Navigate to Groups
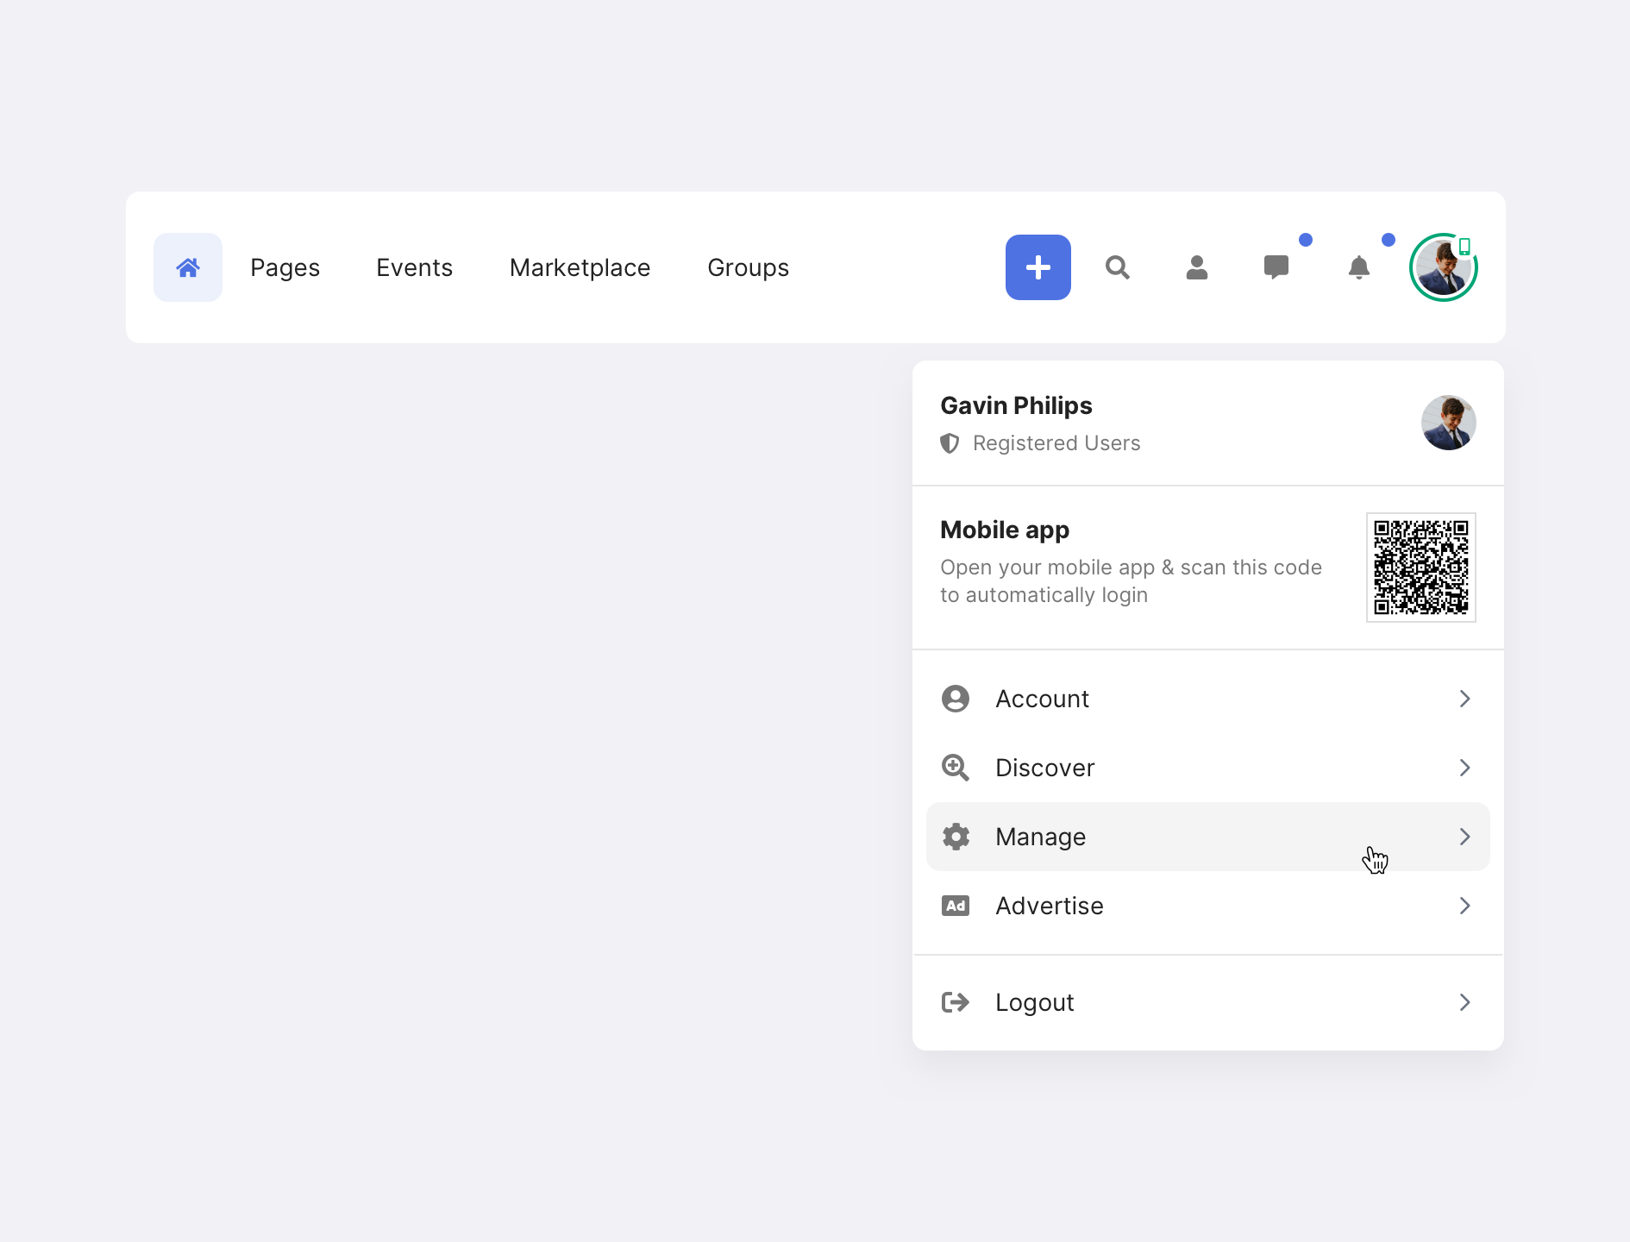Viewport: 1630px width, 1242px height. coord(748,267)
